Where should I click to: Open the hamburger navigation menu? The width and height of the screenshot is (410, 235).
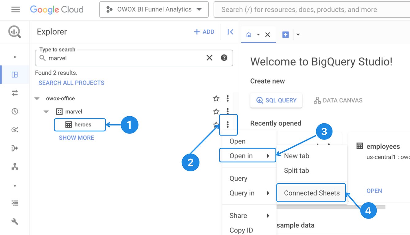pos(15,9)
